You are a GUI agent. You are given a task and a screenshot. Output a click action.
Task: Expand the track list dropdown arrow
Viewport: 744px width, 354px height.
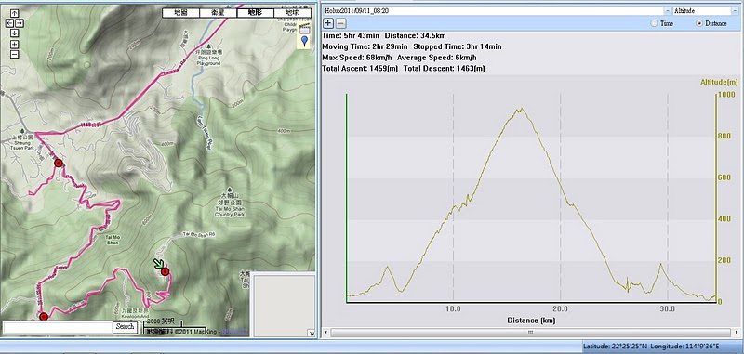667,10
